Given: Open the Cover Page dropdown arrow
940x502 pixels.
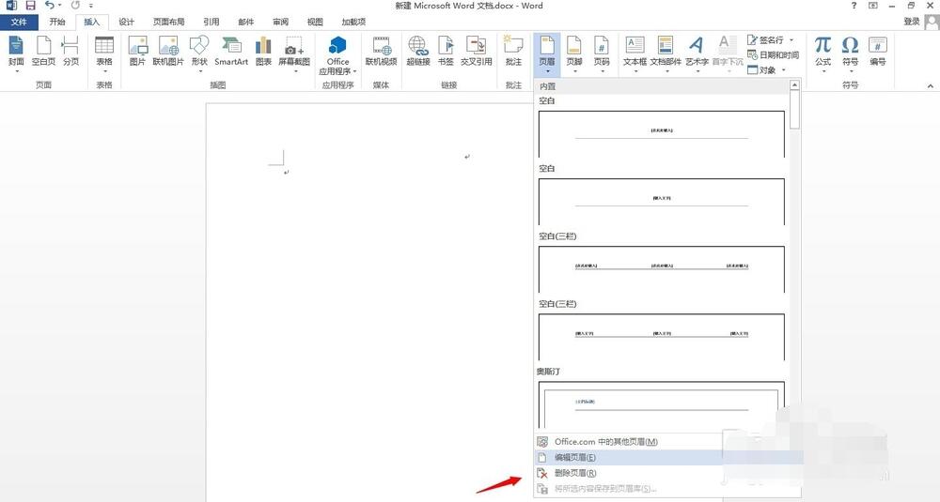Looking at the screenshot, I should pyautogui.click(x=16, y=71).
